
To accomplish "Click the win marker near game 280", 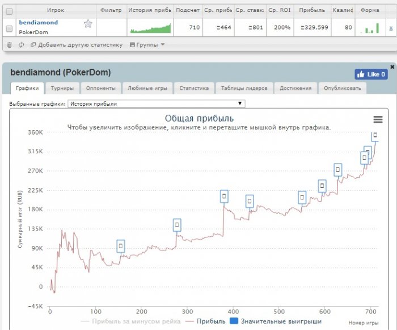I will click(177, 225).
